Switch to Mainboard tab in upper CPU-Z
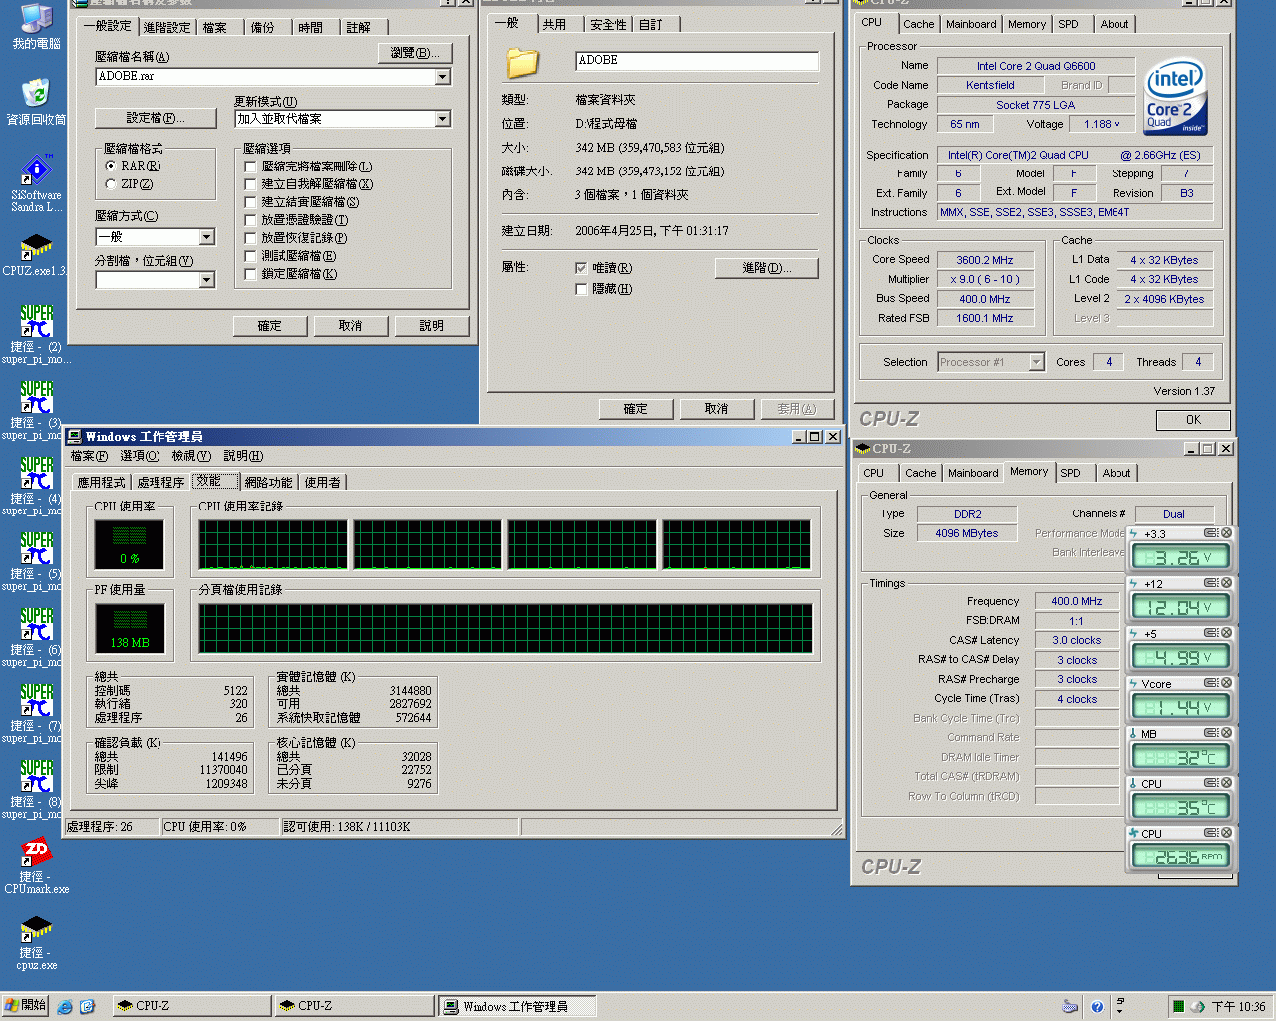Screen dimensions: 1276x1021 click(x=971, y=24)
